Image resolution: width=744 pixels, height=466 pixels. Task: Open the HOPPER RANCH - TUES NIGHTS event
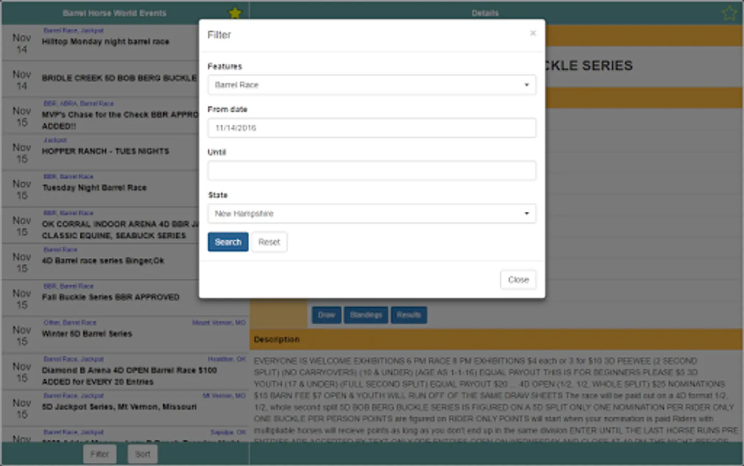tap(104, 151)
